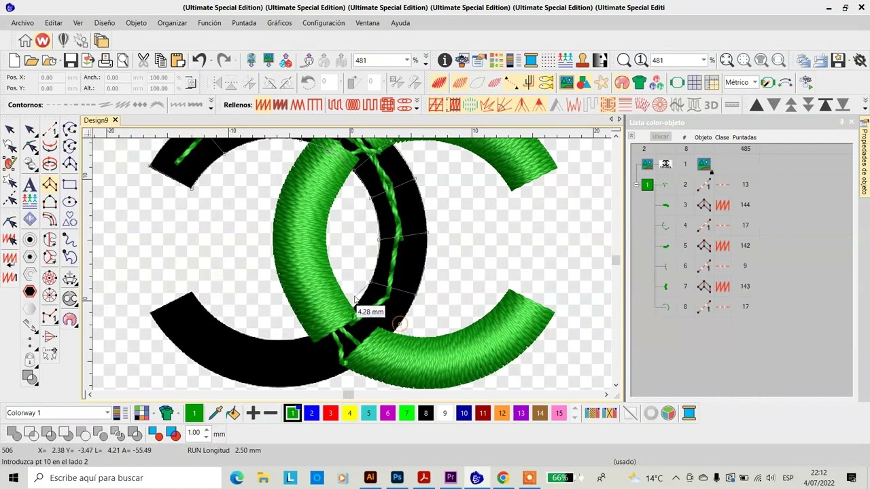The width and height of the screenshot is (870, 489).
Task: Click the Redo arrow
Action: [224, 60]
